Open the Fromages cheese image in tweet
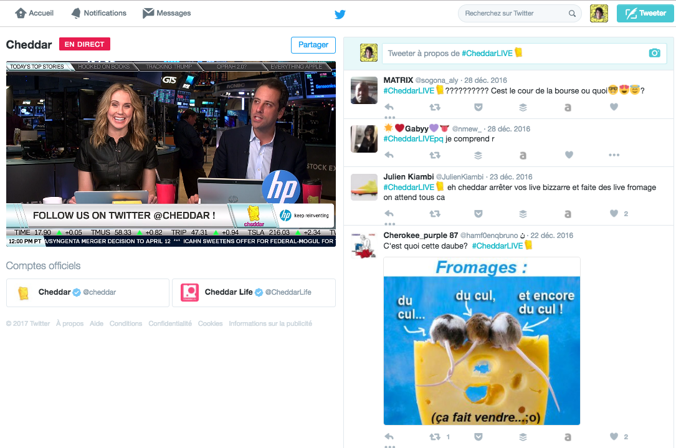 pos(482,341)
